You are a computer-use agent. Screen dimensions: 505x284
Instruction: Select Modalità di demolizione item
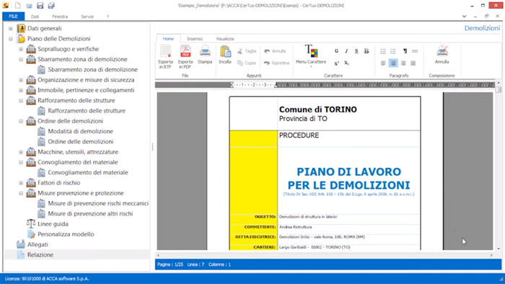81,131
